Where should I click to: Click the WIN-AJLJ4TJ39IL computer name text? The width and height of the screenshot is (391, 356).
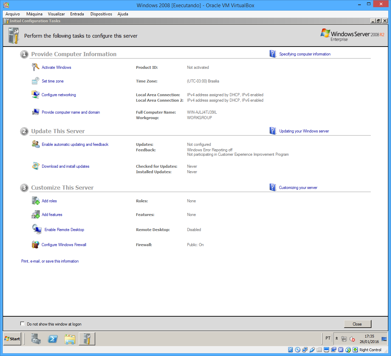click(202, 112)
